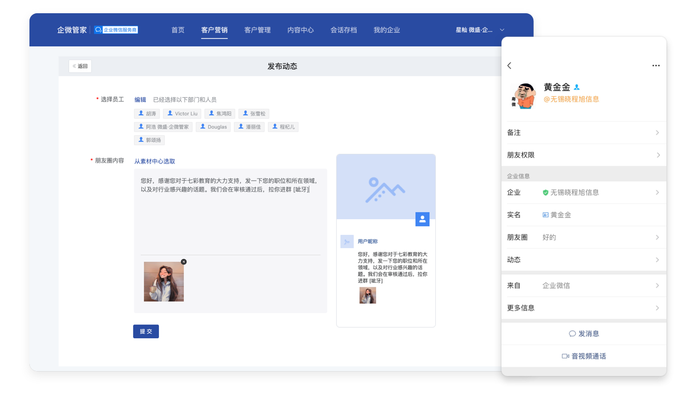The image size is (687, 400).
Task: Click the 企业微信服务商 logo badge
Action: click(116, 30)
